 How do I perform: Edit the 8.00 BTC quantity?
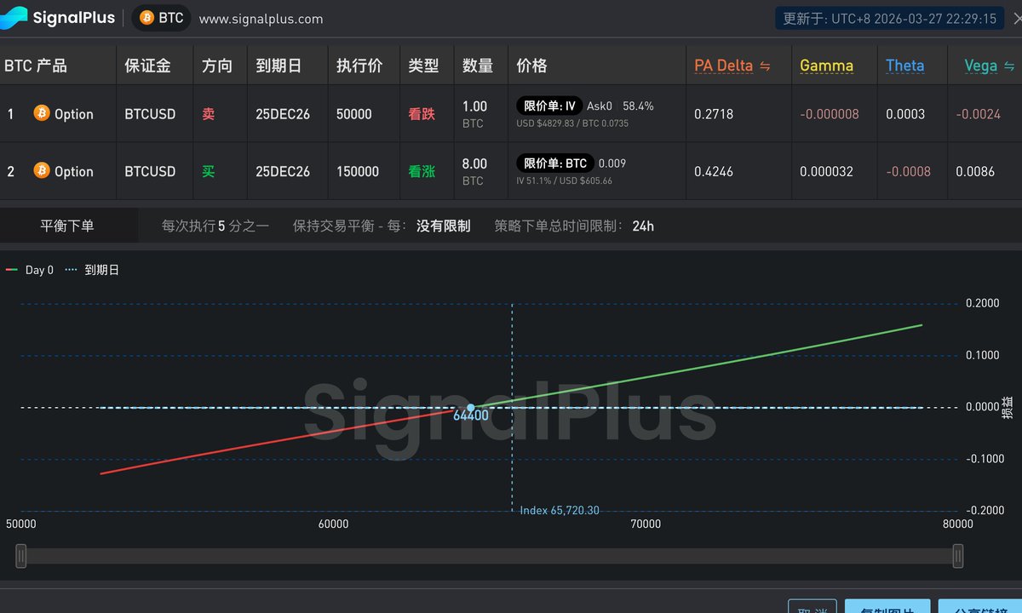(474, 163)
